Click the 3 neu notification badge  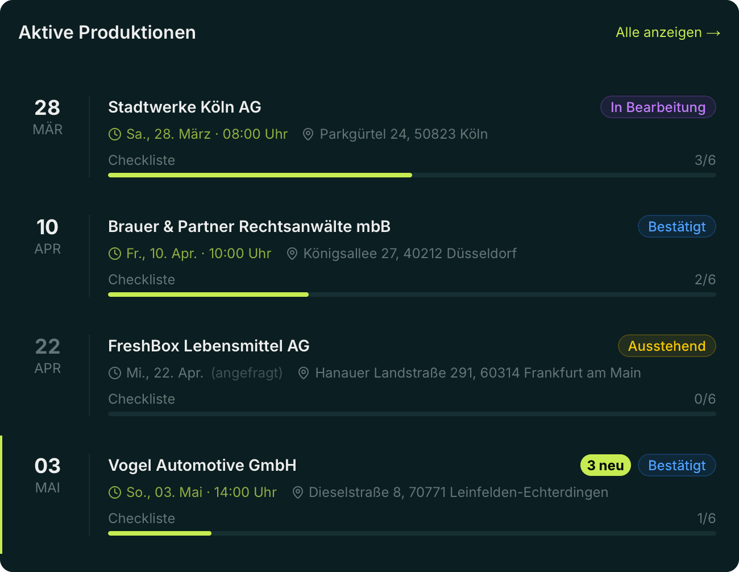605,466
